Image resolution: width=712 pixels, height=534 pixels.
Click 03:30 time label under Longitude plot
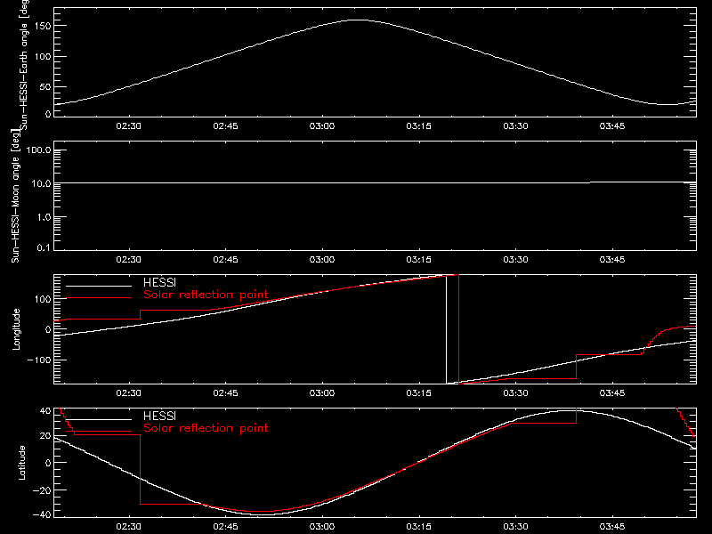[x=515, y=392]
